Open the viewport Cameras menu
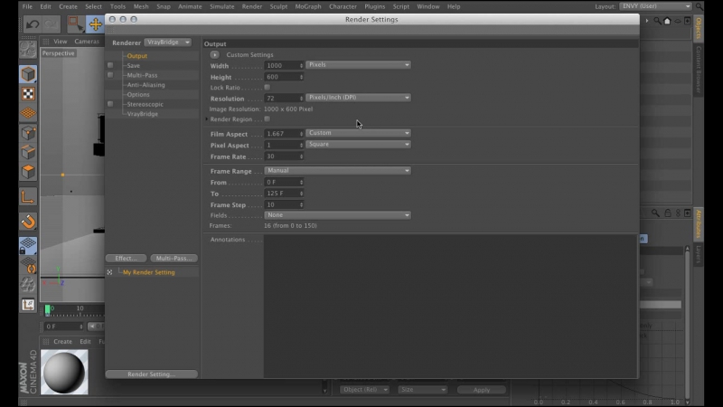This screenshot has width=723, height=407. 87,42
